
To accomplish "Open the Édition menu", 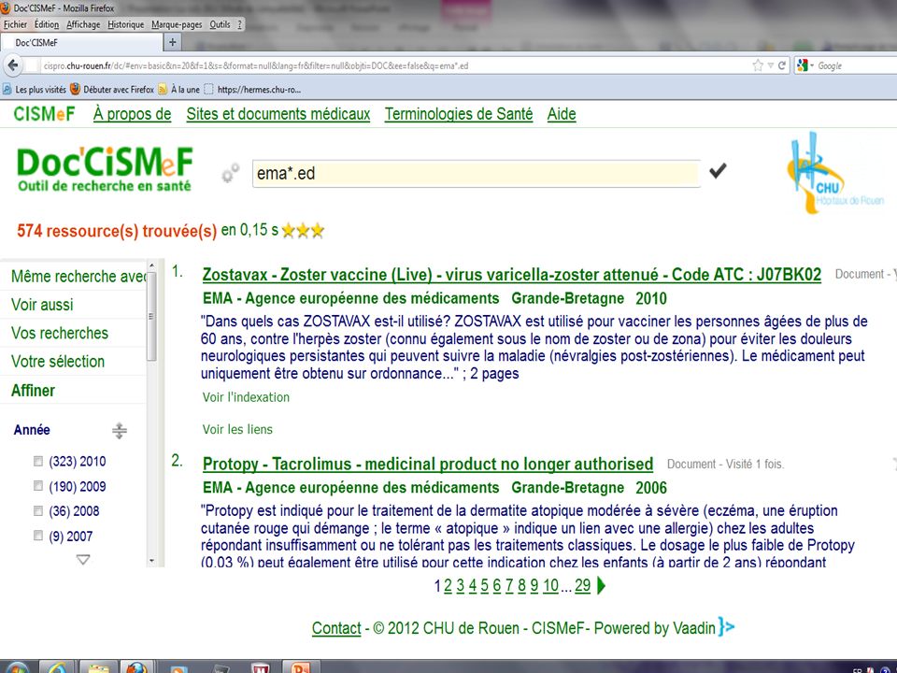I will pyautogui.click(x=47, y=24).
